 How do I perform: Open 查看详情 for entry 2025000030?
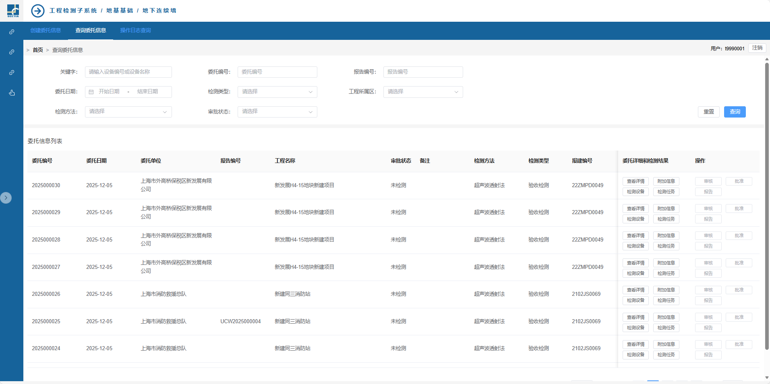635,181
